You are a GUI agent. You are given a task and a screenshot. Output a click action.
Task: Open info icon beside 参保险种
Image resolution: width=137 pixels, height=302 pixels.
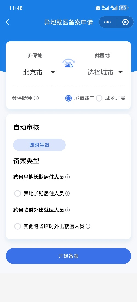click(x=36, y=98)
